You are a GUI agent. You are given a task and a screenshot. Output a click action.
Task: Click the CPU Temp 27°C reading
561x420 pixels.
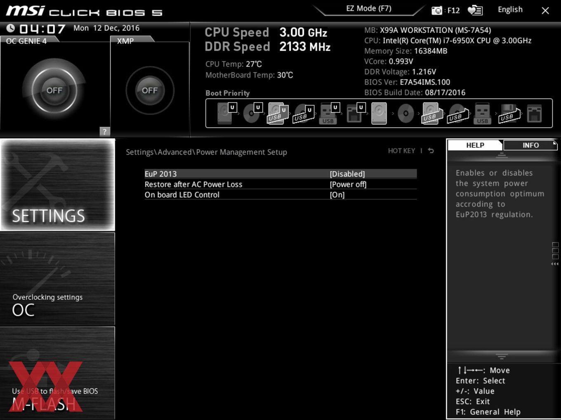point(233,64)
